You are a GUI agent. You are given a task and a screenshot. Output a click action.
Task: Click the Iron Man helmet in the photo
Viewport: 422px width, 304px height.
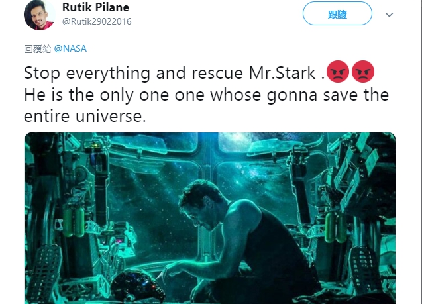(x=137, y=286)
